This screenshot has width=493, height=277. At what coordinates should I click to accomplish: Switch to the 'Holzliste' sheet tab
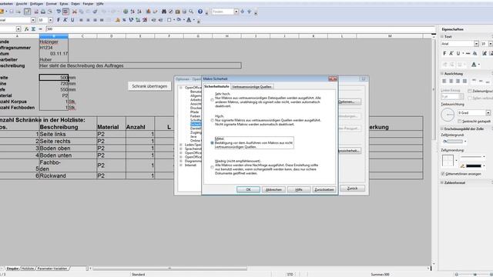[x=28, y=269]
